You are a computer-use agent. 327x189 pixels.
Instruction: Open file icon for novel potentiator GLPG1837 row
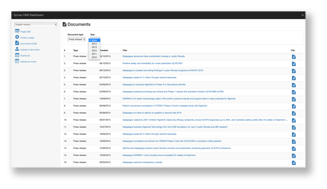click(x=294, y=64)
